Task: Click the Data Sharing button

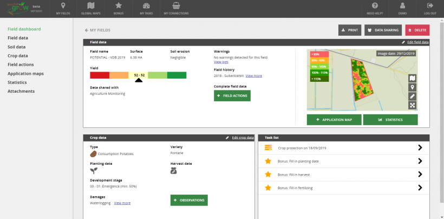Action: [x=383, y=30]
